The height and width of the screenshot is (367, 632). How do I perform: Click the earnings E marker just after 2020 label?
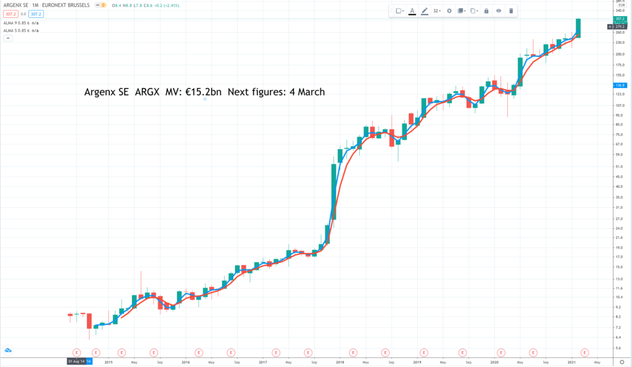(x=501, y=353)
